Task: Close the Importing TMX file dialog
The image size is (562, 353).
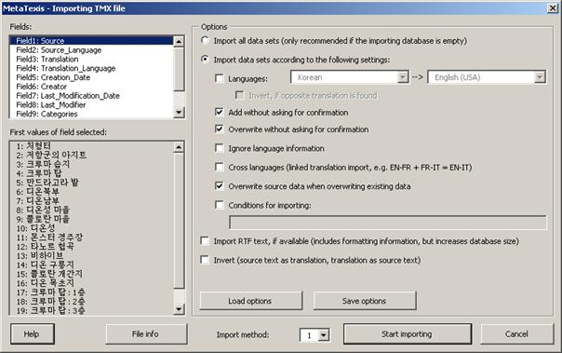Action: pos(553,7)
